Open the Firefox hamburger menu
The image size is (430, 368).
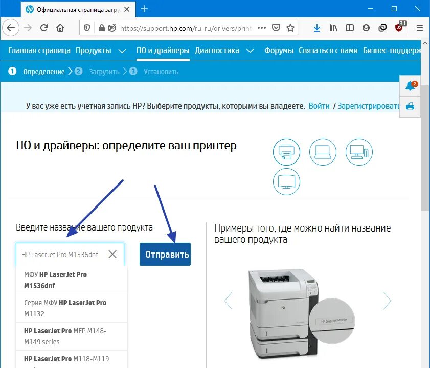[x=420, y=28]
